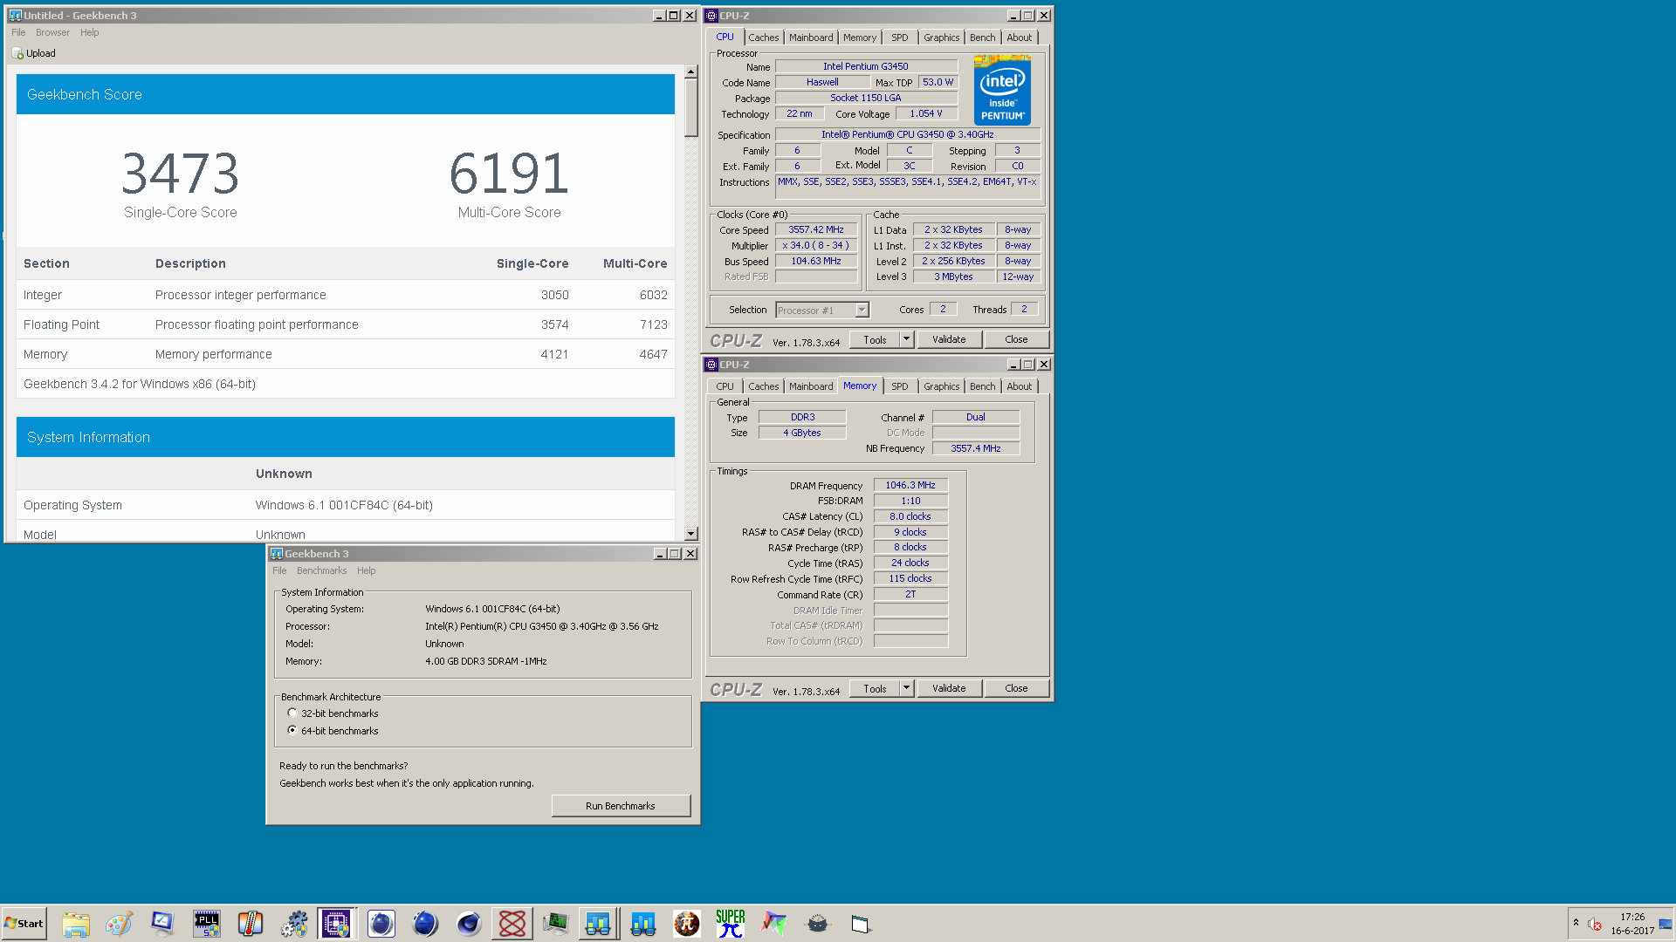The width and height of the screenshot is (1676, 942).
Task: Click the Intel Pentium logo in CPU-Z
Action: (1002, 90)
